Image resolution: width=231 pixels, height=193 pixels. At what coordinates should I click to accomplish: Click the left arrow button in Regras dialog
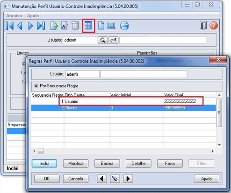tap(102, 179)
